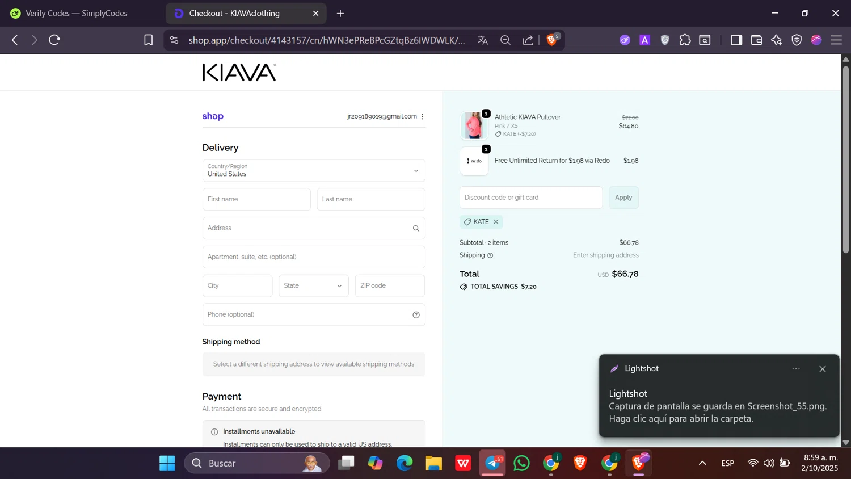This screenshot has height=479, width=851.
Task: Open the WPS Office taskbar icon
Action: [x=463, y=463]
